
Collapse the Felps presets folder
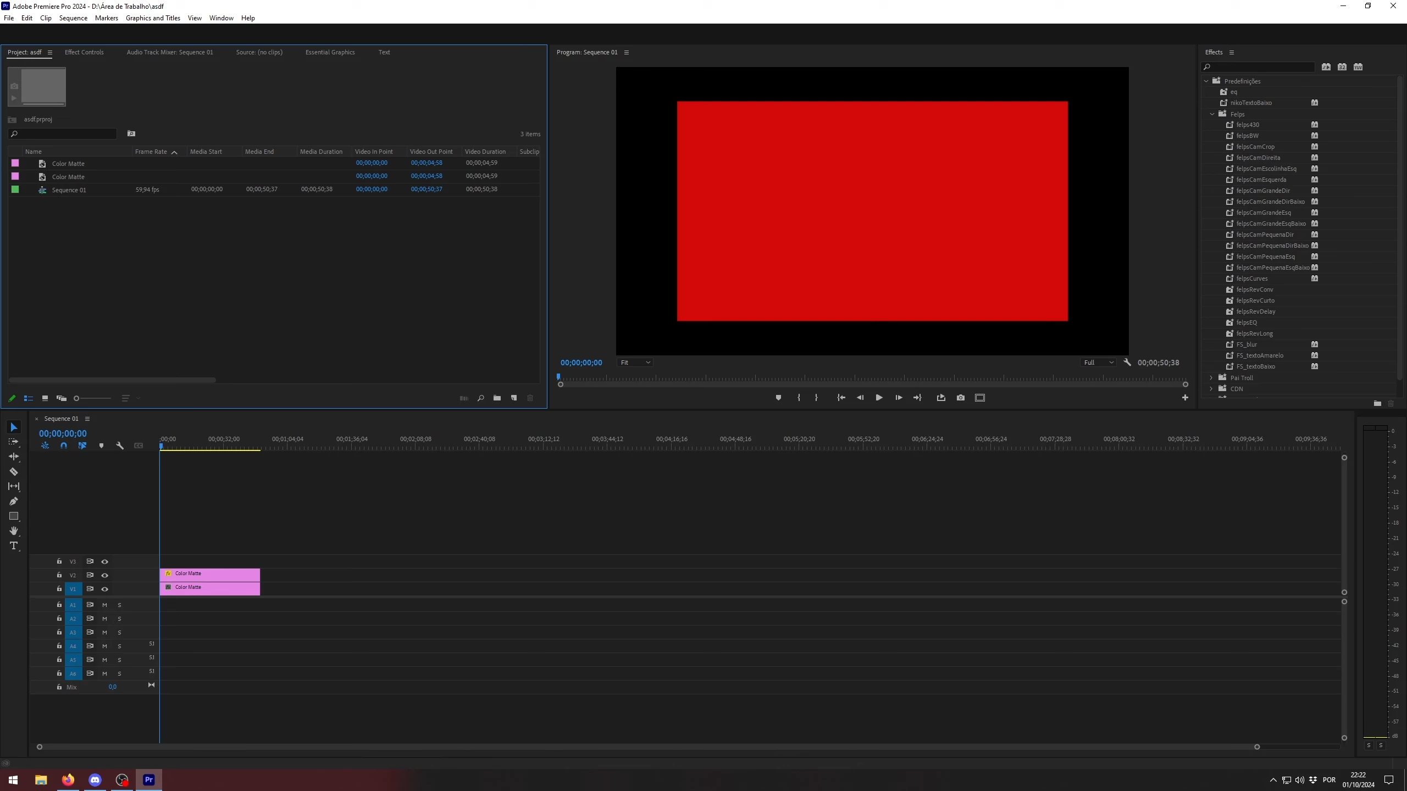1212,114
